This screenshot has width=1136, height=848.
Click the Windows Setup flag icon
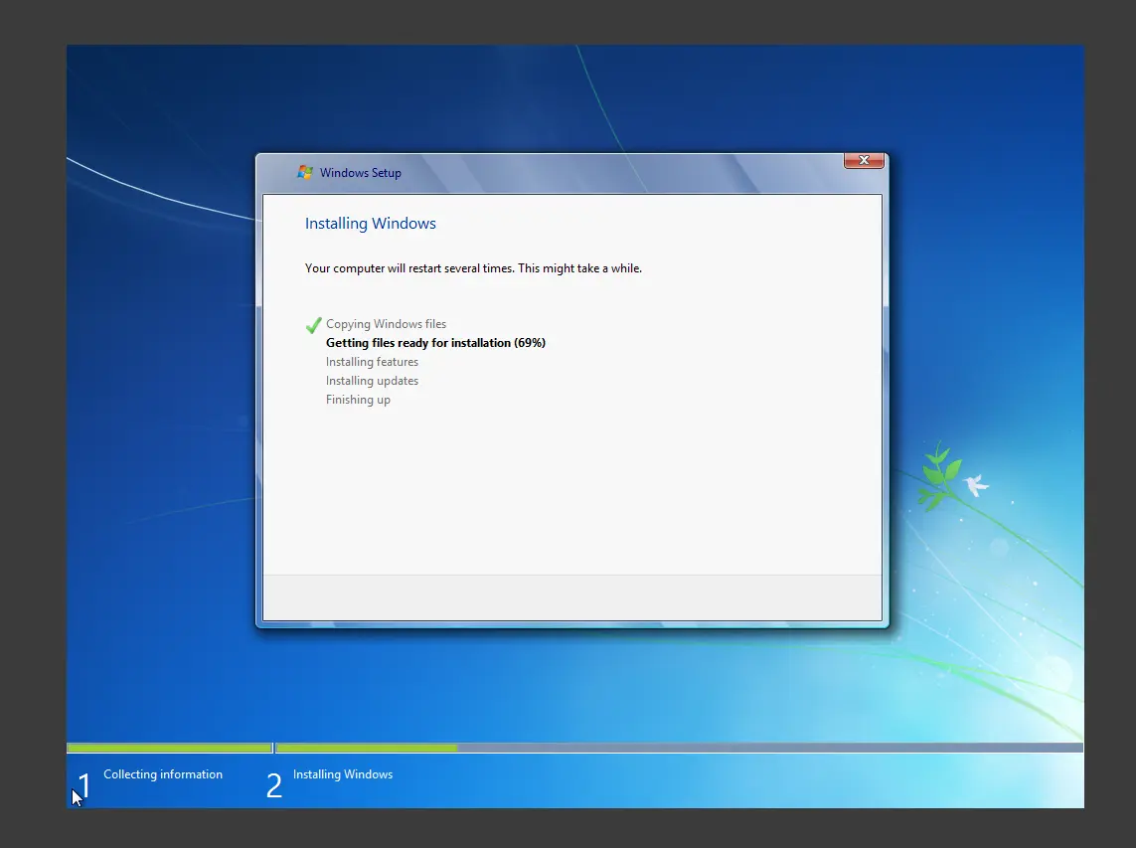pyautogui.click(x=305, y=173)
